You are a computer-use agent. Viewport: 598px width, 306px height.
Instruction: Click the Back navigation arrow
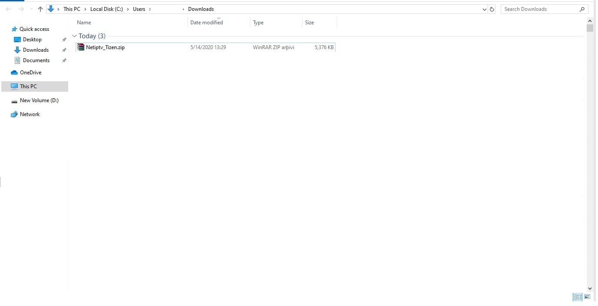pyautogui.click(x=8, y=9)
